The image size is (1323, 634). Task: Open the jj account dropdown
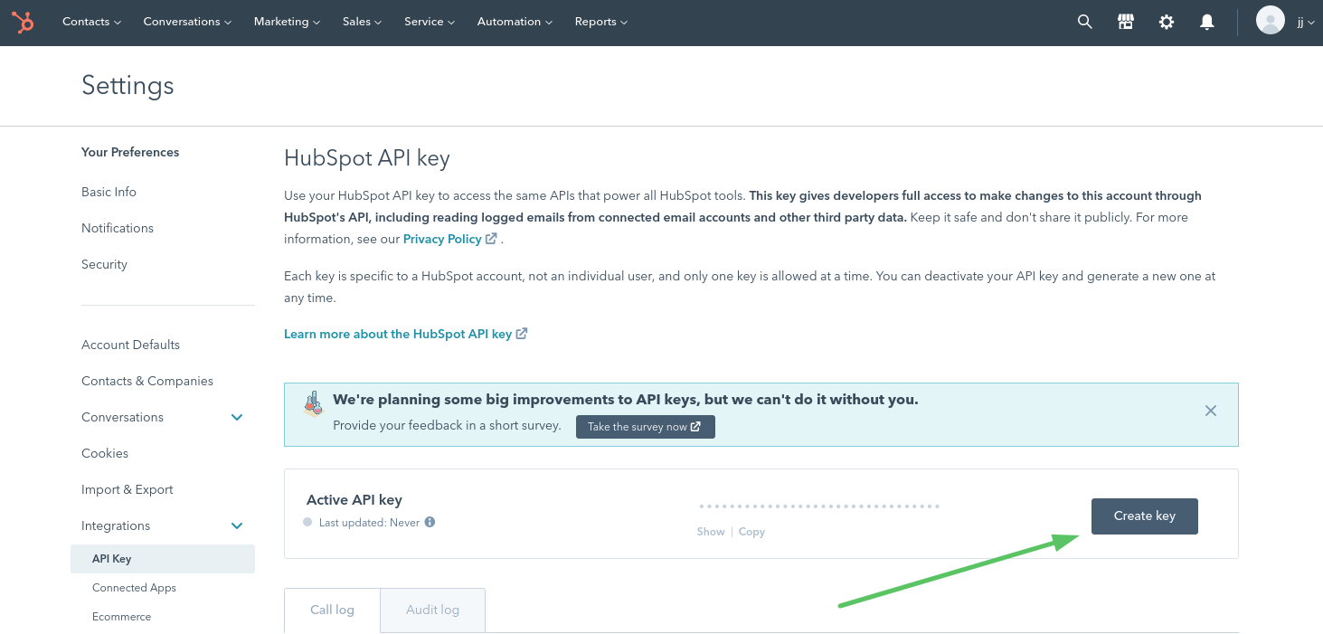click(1306, 22)
